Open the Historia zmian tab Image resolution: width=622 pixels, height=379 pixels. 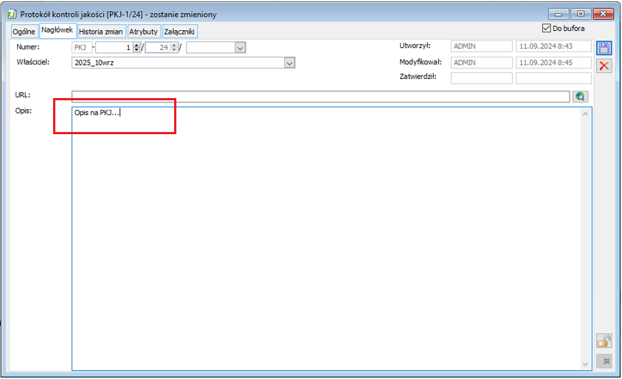click(101, 32)
